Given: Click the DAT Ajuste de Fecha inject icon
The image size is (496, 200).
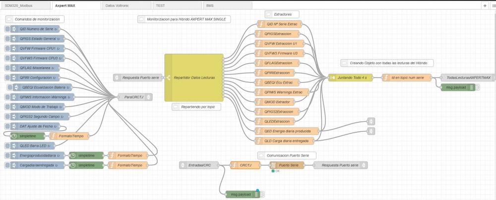Looking at the screenshot, I should 13,126.
